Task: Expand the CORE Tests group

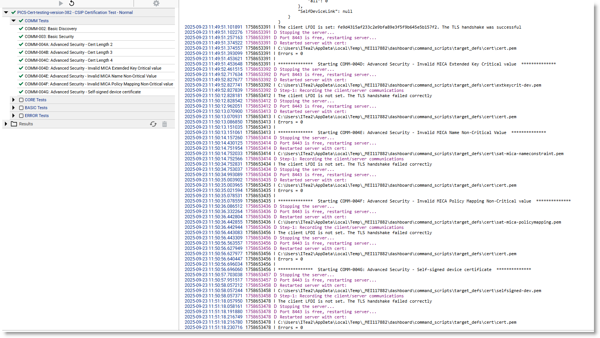Action: (x=14, y=100)
